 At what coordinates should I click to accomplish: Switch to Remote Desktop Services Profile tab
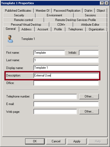[75, 20]
